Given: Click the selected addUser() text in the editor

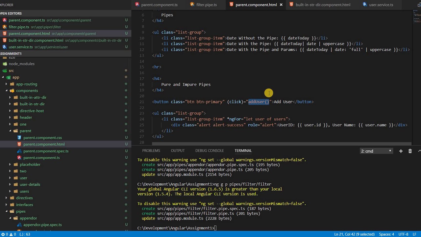Looking at the screenshot, I should pyautogui.click(x=259, y=102).
